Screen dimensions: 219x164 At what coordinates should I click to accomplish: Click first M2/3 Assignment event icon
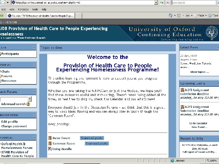click(182, 90)
